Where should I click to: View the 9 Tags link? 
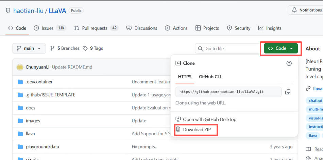[93, 48]
